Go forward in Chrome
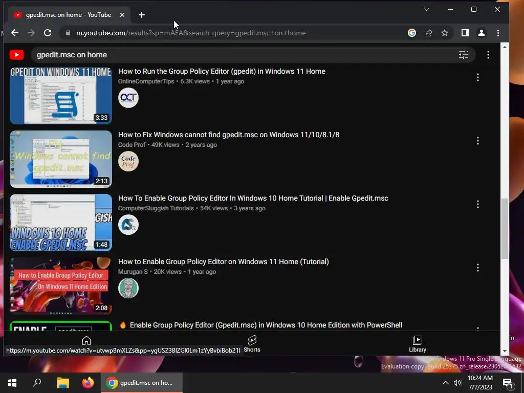Viewport: 524px width, 393px height. (31, 33)
